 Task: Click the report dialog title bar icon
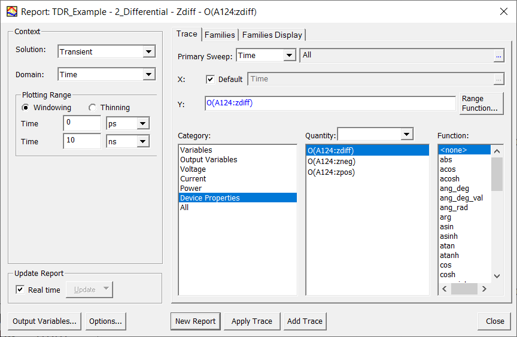pos(12,11)
